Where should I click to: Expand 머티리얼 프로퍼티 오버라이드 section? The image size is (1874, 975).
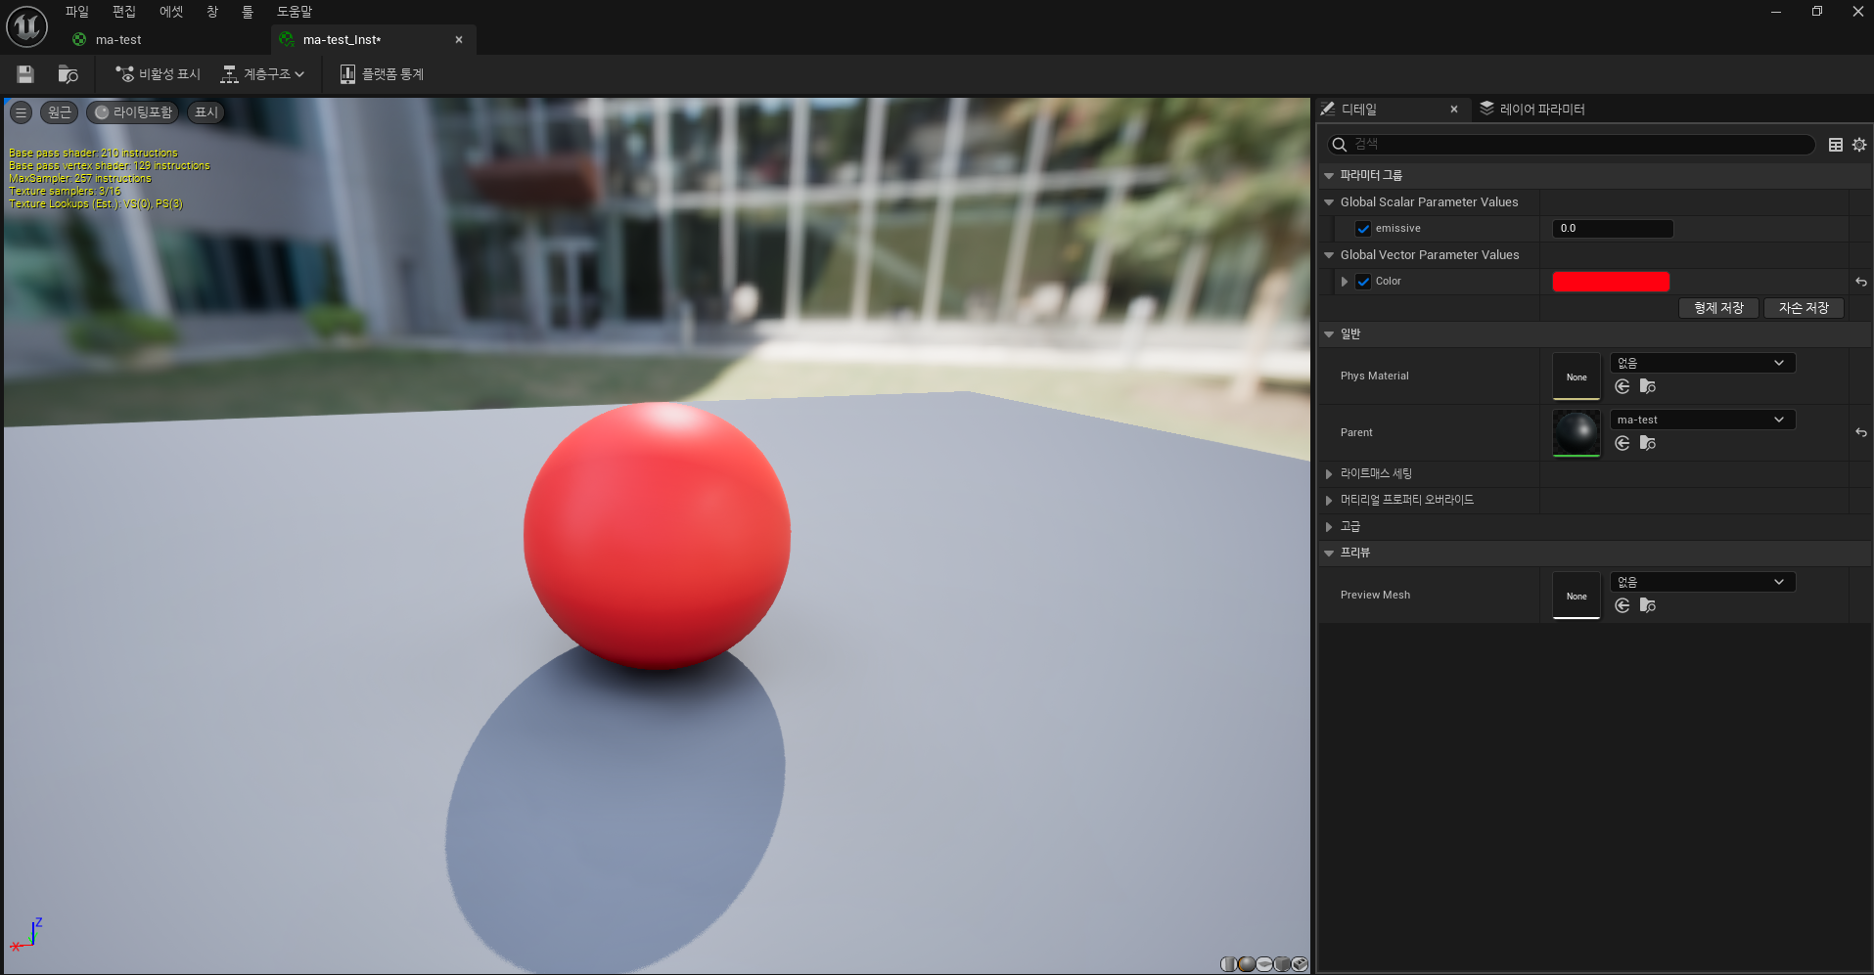coord(1329,500)
